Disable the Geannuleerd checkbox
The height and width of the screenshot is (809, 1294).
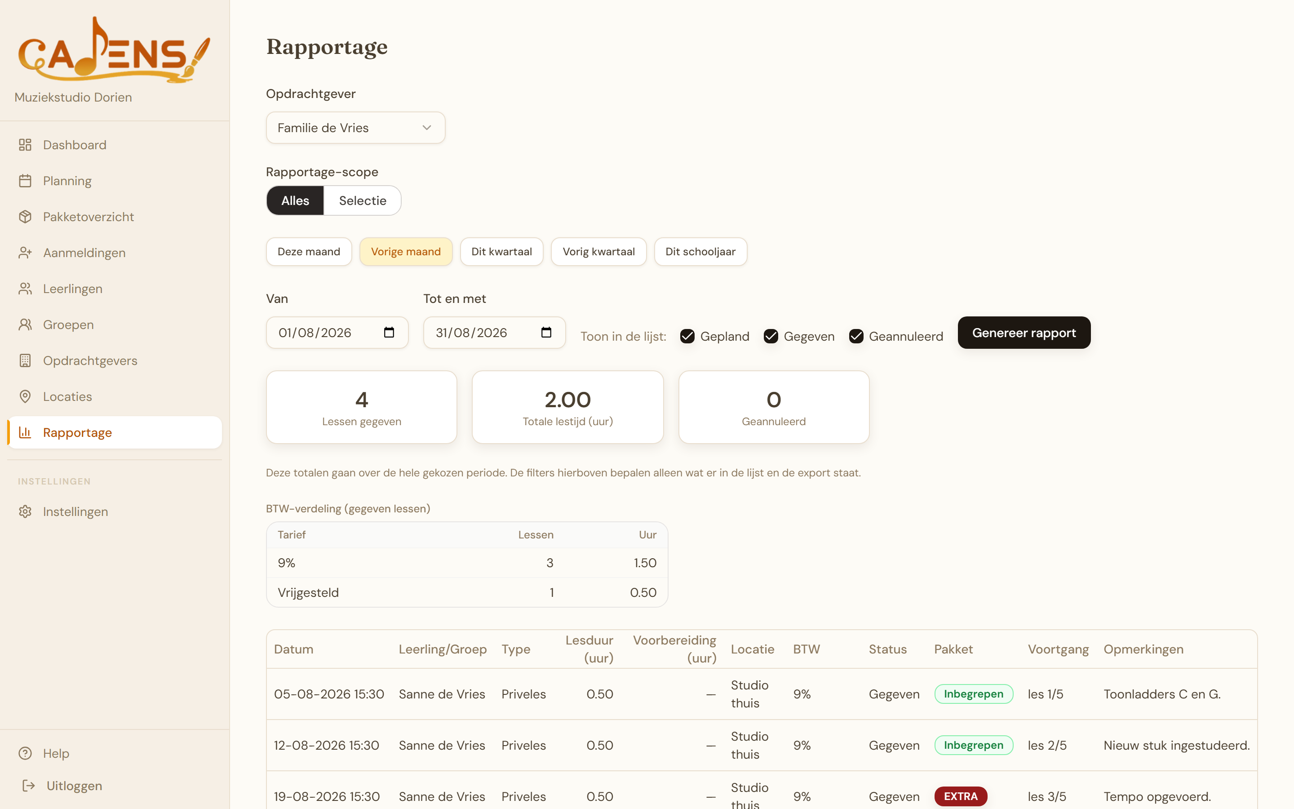pyautogui.click(x=856, y=336)
